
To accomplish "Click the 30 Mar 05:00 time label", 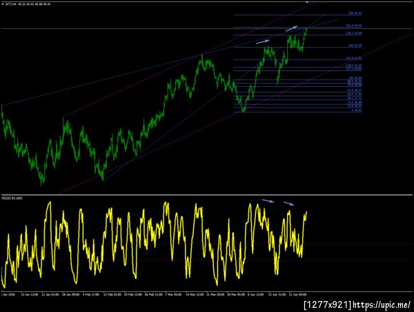I will [x=236, y=294].
